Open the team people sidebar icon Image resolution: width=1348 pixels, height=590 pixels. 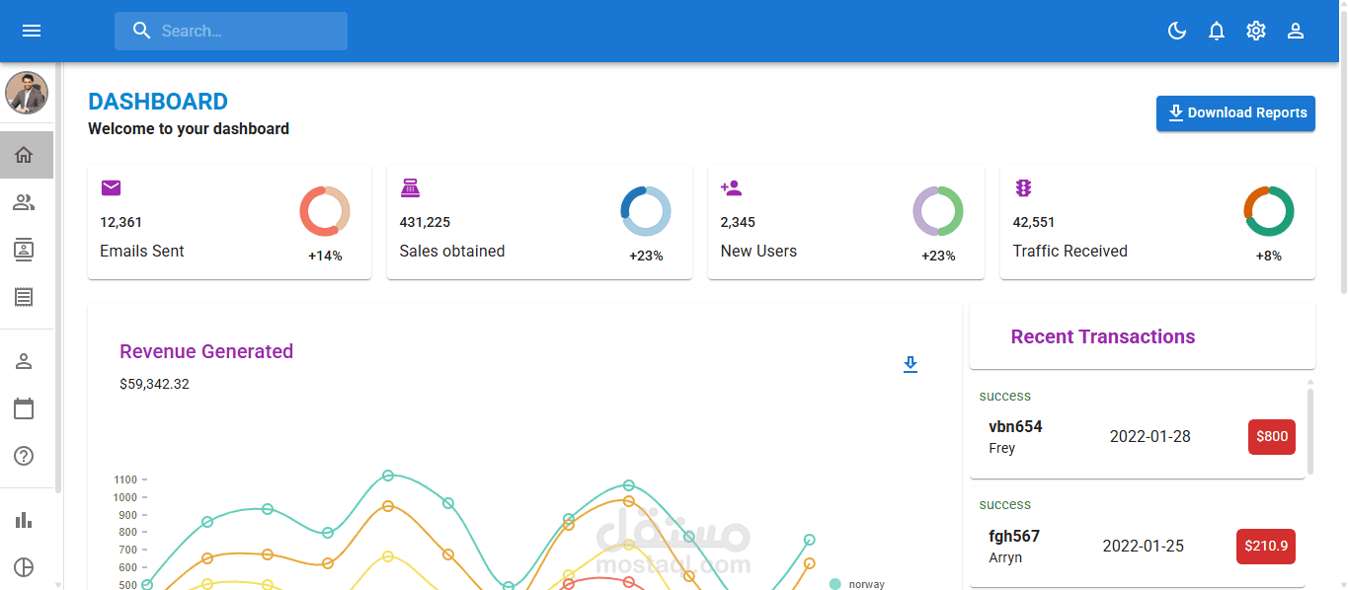tap(25, 202)
